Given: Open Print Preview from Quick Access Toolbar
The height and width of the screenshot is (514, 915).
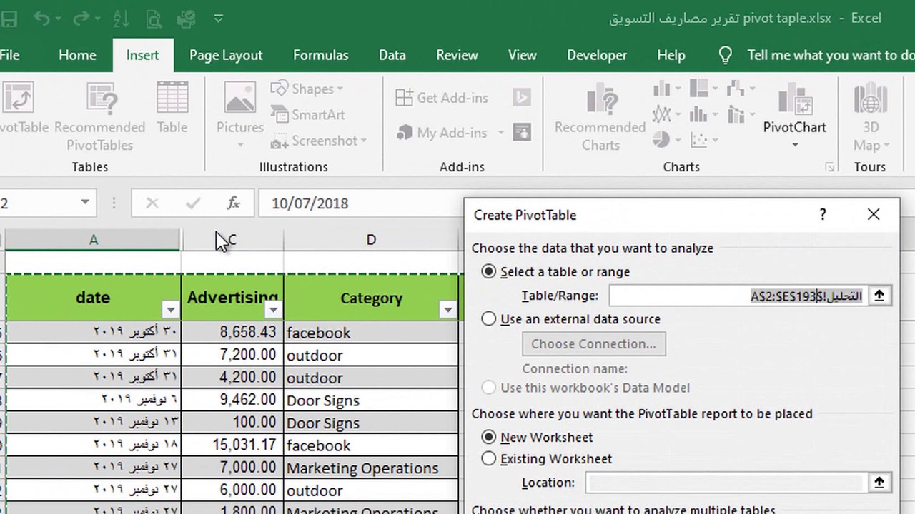Looking at the screenshot, I should (x=153, y=19).
